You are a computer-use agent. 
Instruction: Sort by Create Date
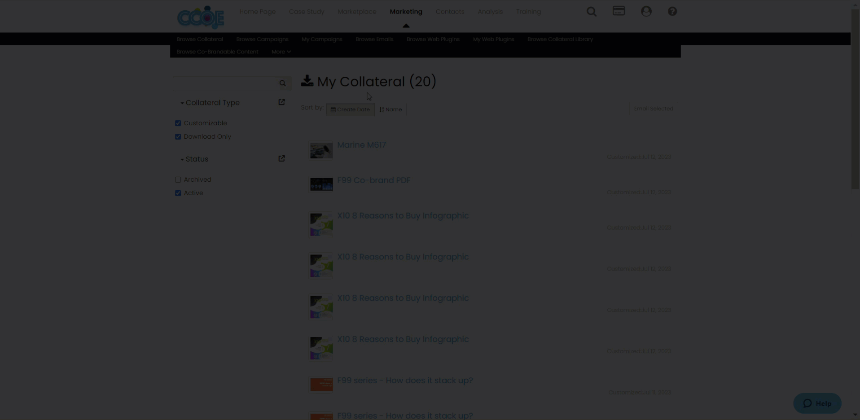click(350, 109)
